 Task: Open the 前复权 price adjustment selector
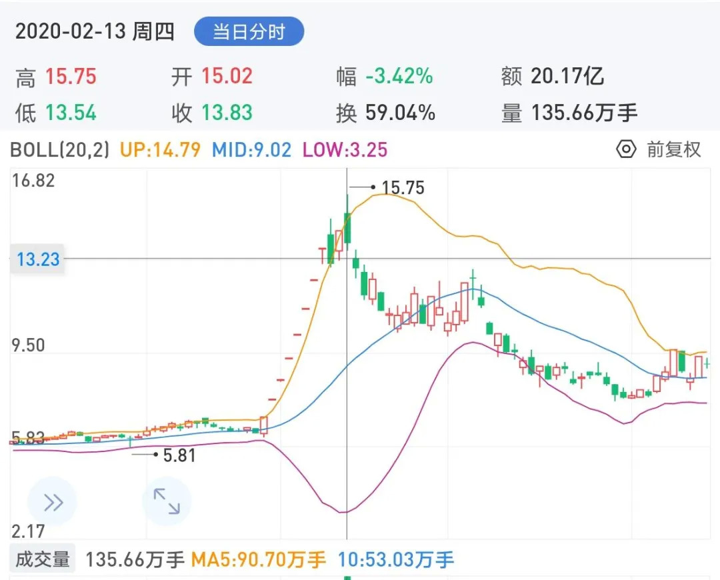coord(673,149)
